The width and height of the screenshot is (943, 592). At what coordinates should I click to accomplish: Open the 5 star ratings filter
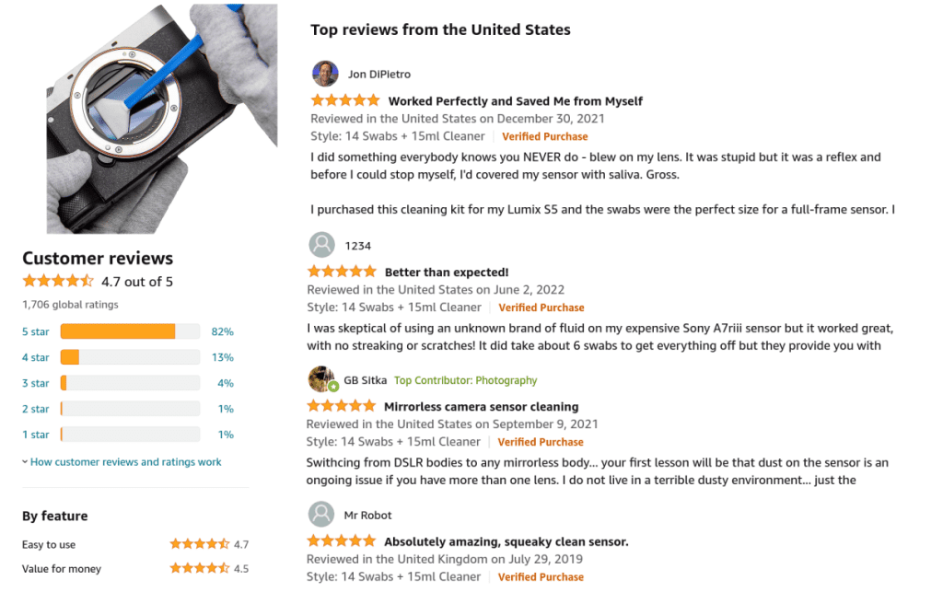tap(35, 331)
